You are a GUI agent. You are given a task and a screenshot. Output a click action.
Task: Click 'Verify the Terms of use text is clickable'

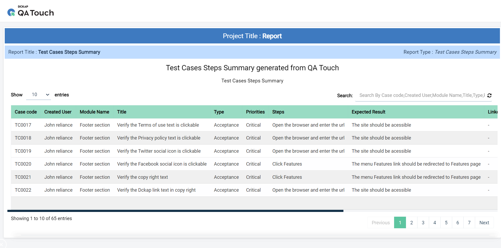[158, 125]
